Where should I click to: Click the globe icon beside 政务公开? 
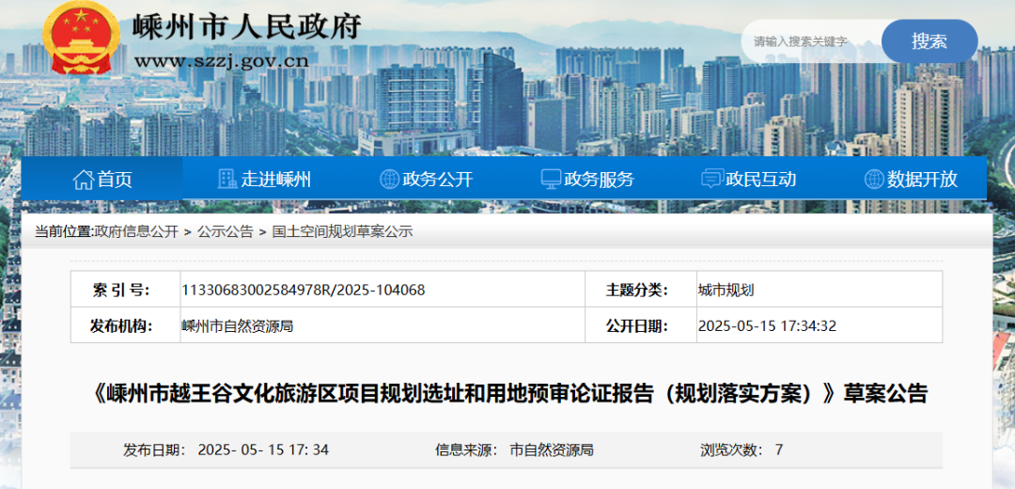tap(389, 179)
